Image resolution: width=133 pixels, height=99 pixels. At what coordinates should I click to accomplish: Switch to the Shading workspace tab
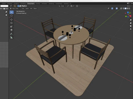coord(38,4)
